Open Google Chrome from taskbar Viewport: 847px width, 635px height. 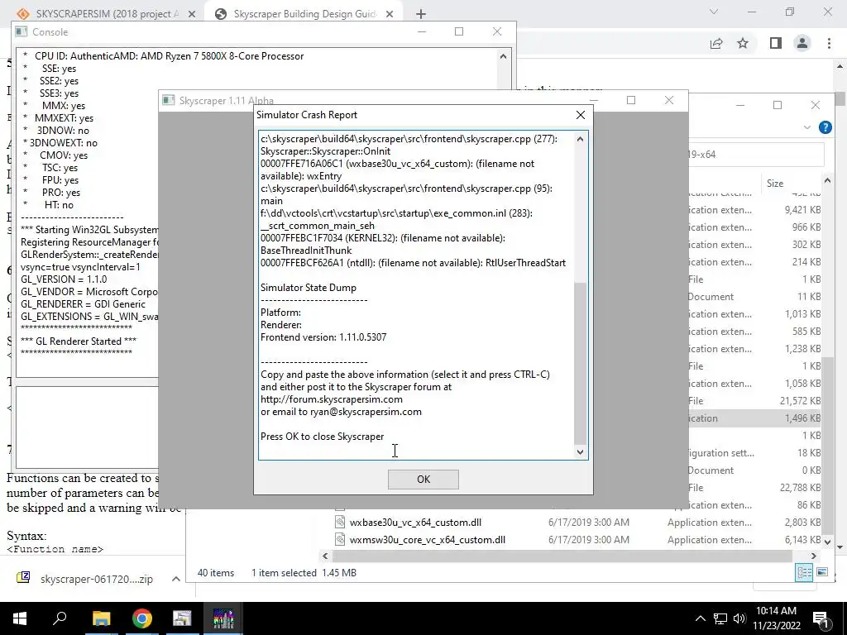142,618
